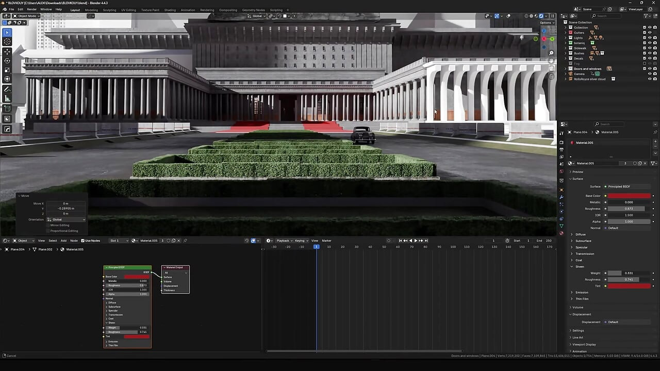
Task: Toggle fake user shield for Material.005
Action: [x=635, y=163]
